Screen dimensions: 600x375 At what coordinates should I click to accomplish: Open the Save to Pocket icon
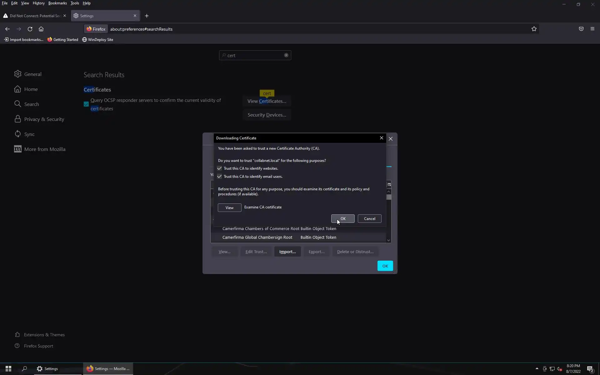pos(581,29)
